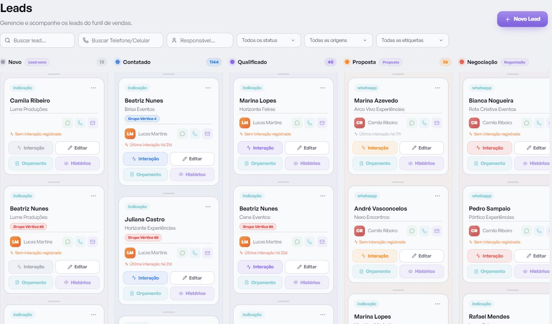Open three-dot menu on Marina Lopes Horizonte Feiras card
552x324 pixels.
coord(323,88)
